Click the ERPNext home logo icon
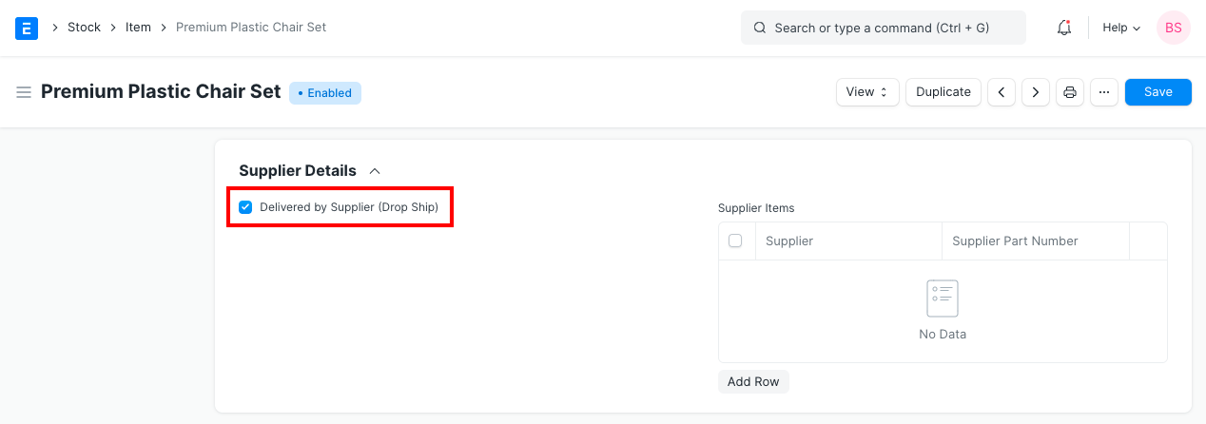This screenshot has height=424, width=1206. pyautogui.click(x=27, y=28)
